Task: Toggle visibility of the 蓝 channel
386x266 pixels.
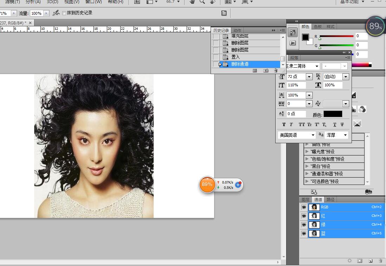Action: [304, 233]
